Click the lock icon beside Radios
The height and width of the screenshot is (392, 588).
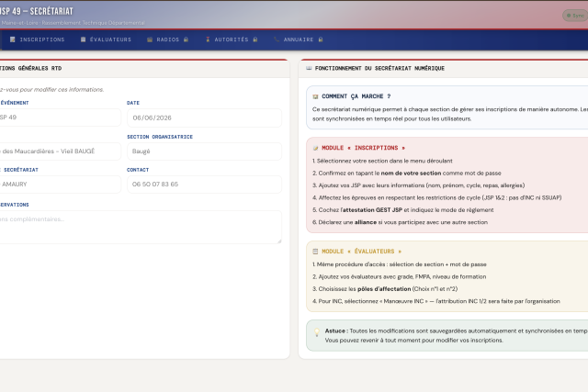point(186,39)
